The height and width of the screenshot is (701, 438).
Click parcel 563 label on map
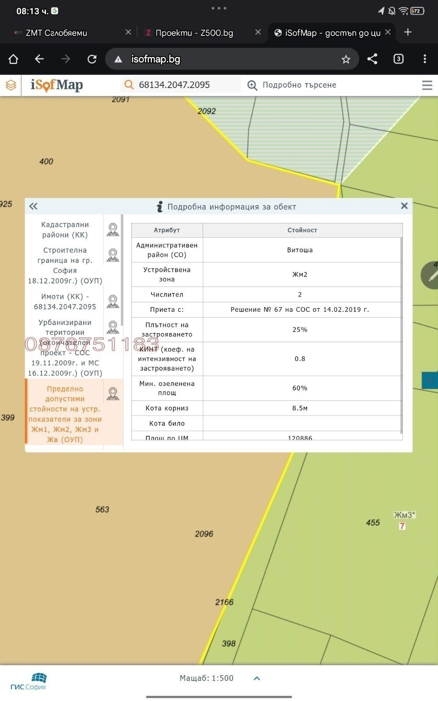click(x=102, y=510)
